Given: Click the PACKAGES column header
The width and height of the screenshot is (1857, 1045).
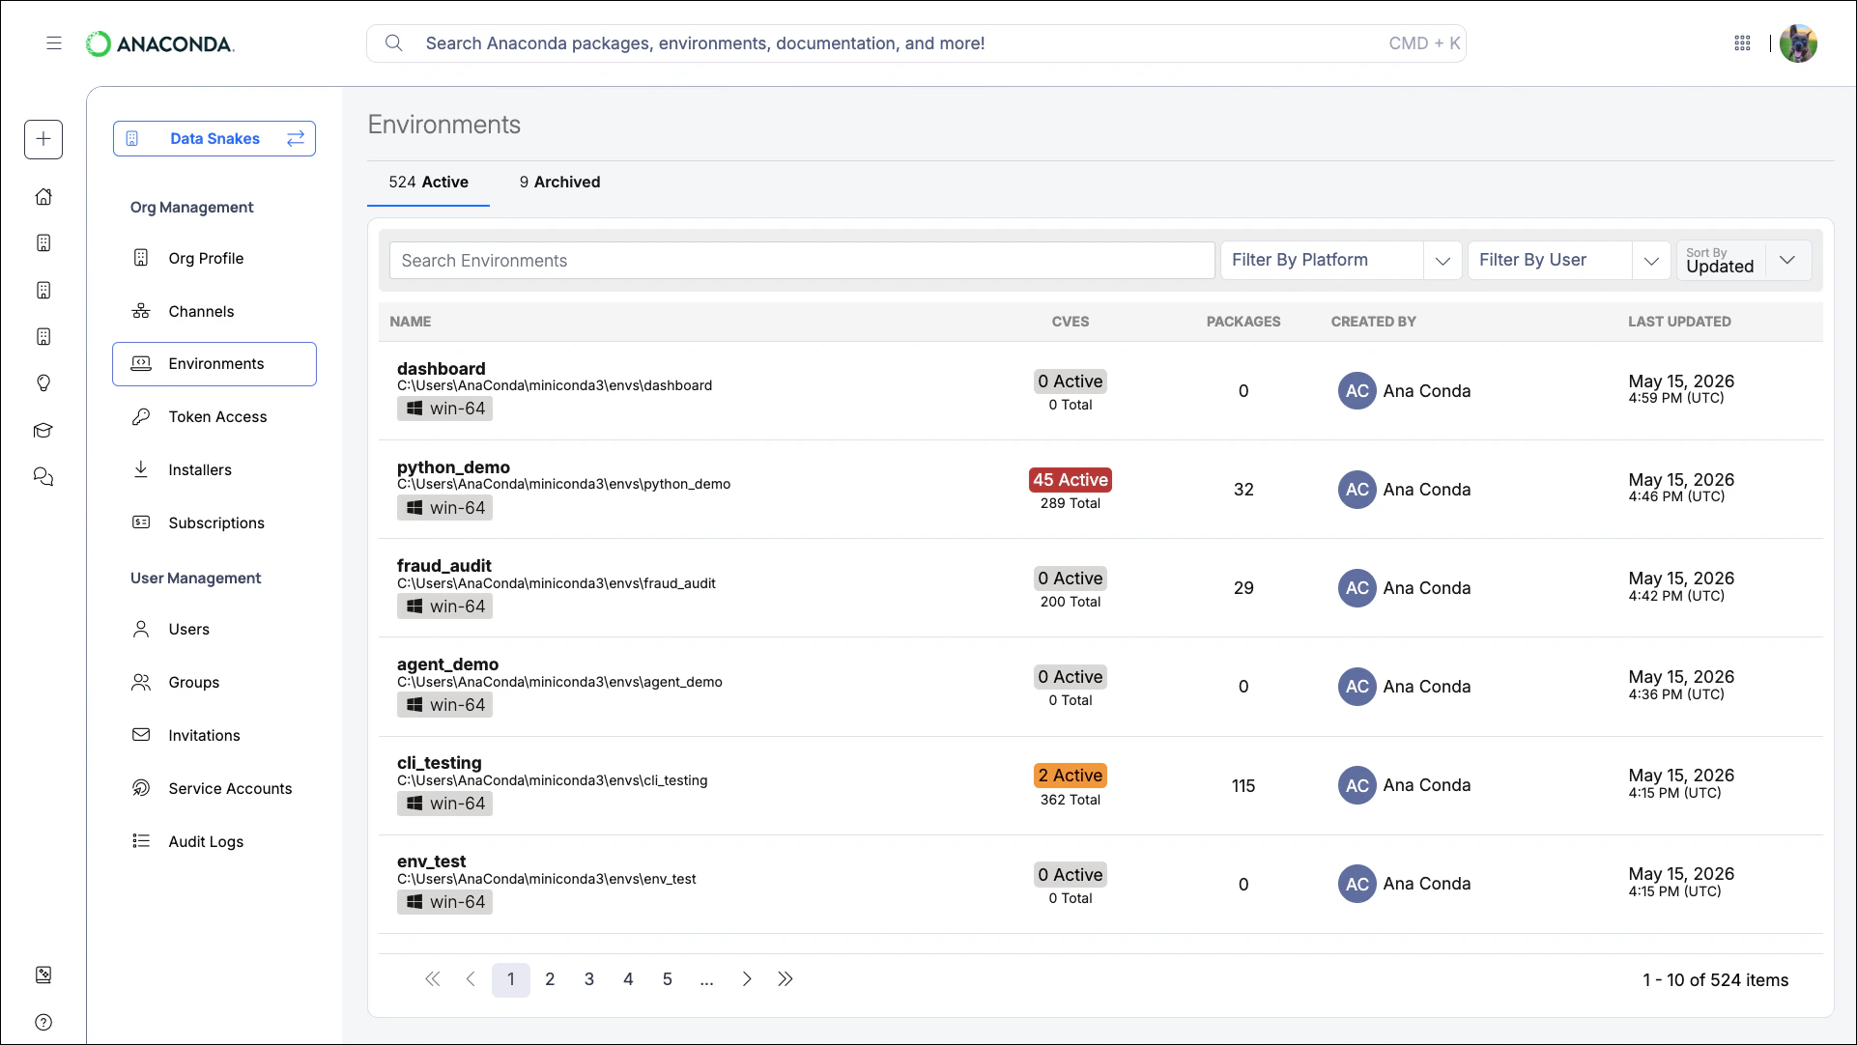Looking at the screenshot, I should pos(1243,322).
